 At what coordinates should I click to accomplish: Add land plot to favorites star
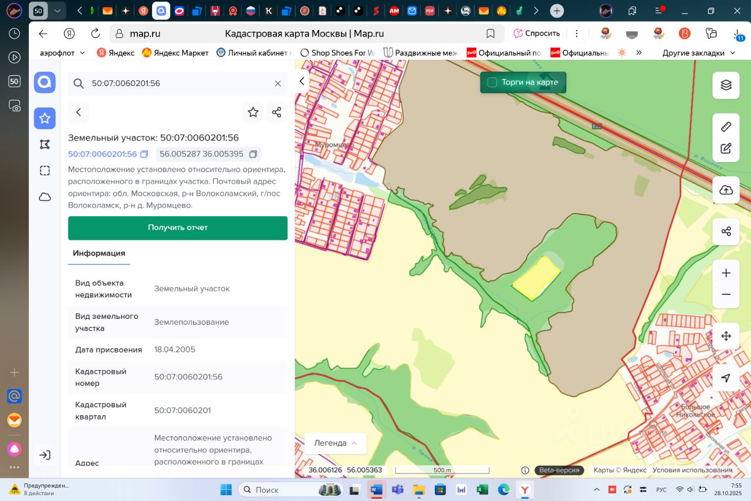[253, 112]
